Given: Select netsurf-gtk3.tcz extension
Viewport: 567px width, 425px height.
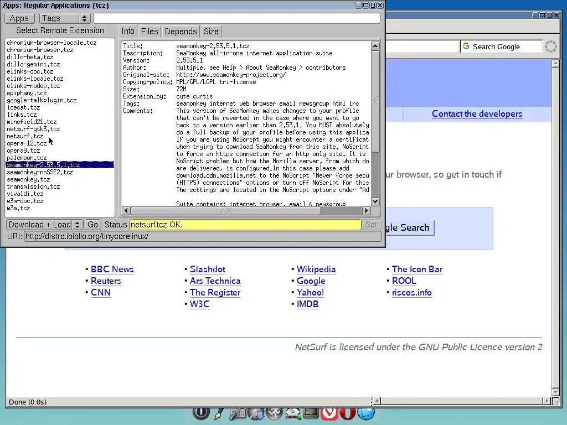Looking at the screenshot, I should click(60, 129).
